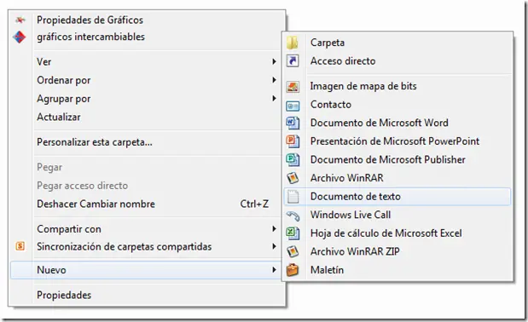Click the Sincronización de carpetas compartidas icon
The height and width of the screenshot is (322, 528).
pos(20,246)
